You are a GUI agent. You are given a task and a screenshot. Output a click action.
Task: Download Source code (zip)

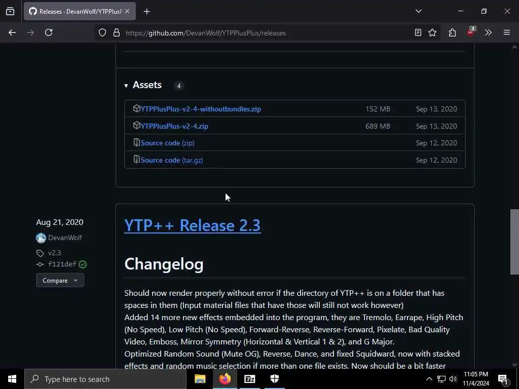tap(167, 143)
